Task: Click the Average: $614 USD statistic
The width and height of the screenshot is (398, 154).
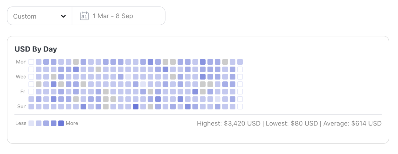Action: tap(352, 124)
